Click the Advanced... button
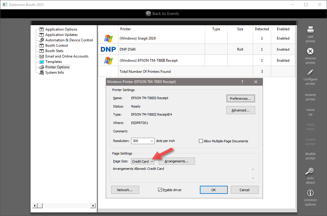This screenshot has height=216, width=327. point(240,110)
